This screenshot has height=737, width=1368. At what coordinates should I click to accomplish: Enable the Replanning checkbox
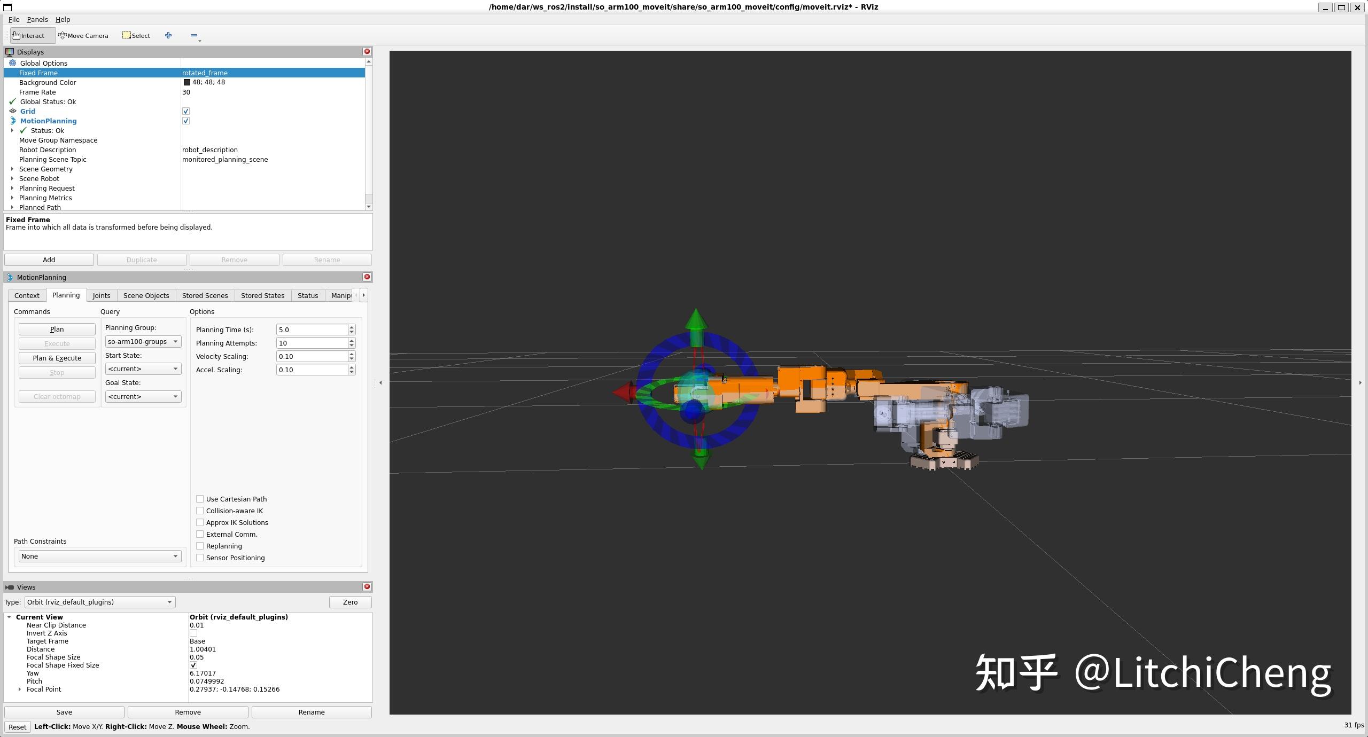pos(200,546)
